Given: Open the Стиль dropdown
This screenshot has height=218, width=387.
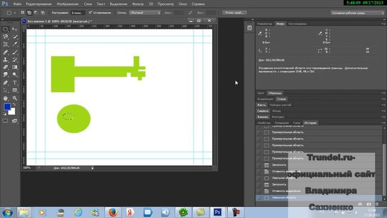Looking at the screenshot, I should click(145, 13).
